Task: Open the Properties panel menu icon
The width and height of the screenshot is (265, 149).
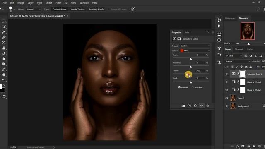Action: (x=212, y=32)
